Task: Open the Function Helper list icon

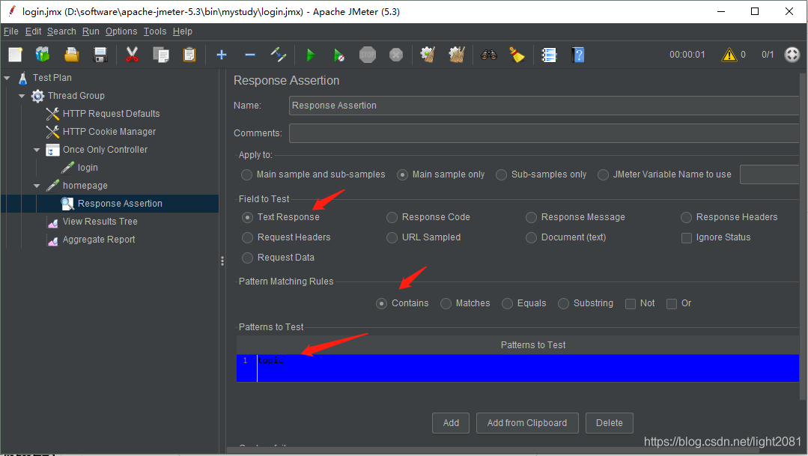Action: 550,55
